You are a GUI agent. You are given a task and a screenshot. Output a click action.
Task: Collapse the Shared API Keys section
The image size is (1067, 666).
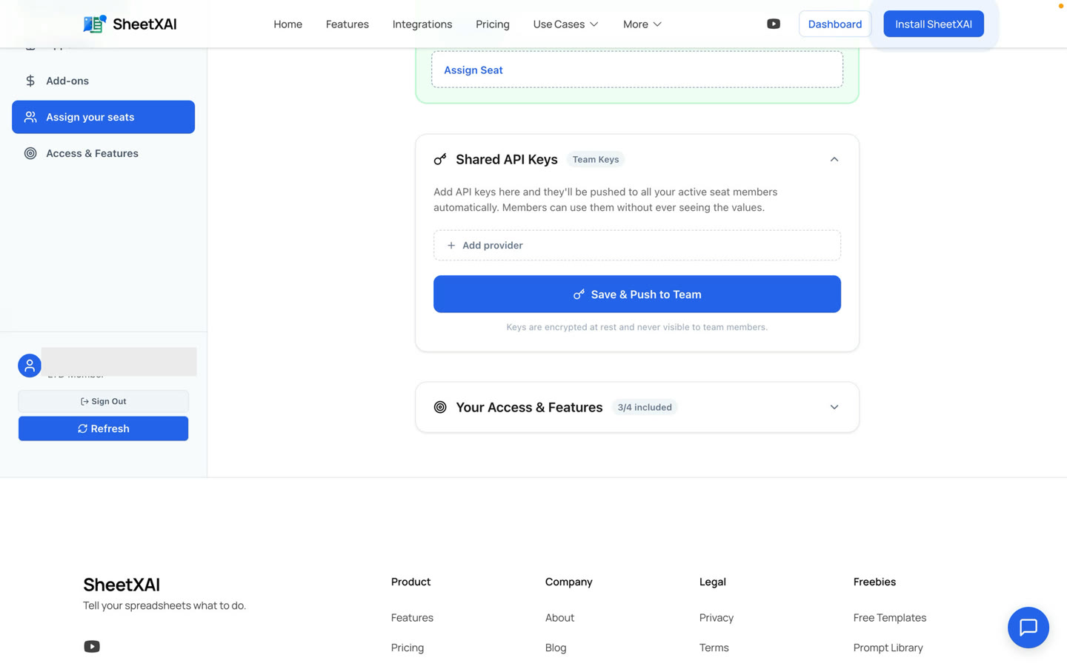point(834,159)
